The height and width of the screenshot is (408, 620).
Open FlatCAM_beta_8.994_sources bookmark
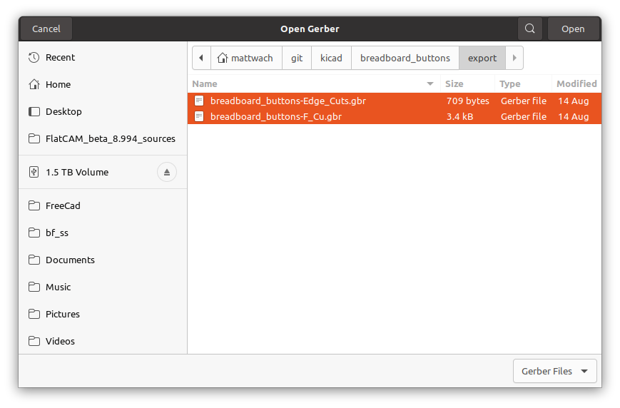(111, 138)
